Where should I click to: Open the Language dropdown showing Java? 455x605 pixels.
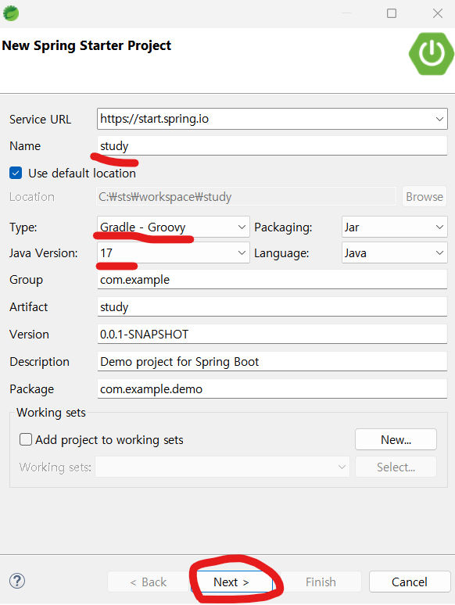394,252
